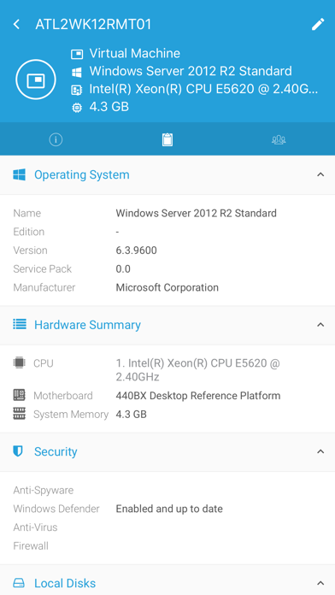Select device title ATL2WK12RMT01
The width and height of the screenshot is (335, 595).
click(x=93, y=25)
